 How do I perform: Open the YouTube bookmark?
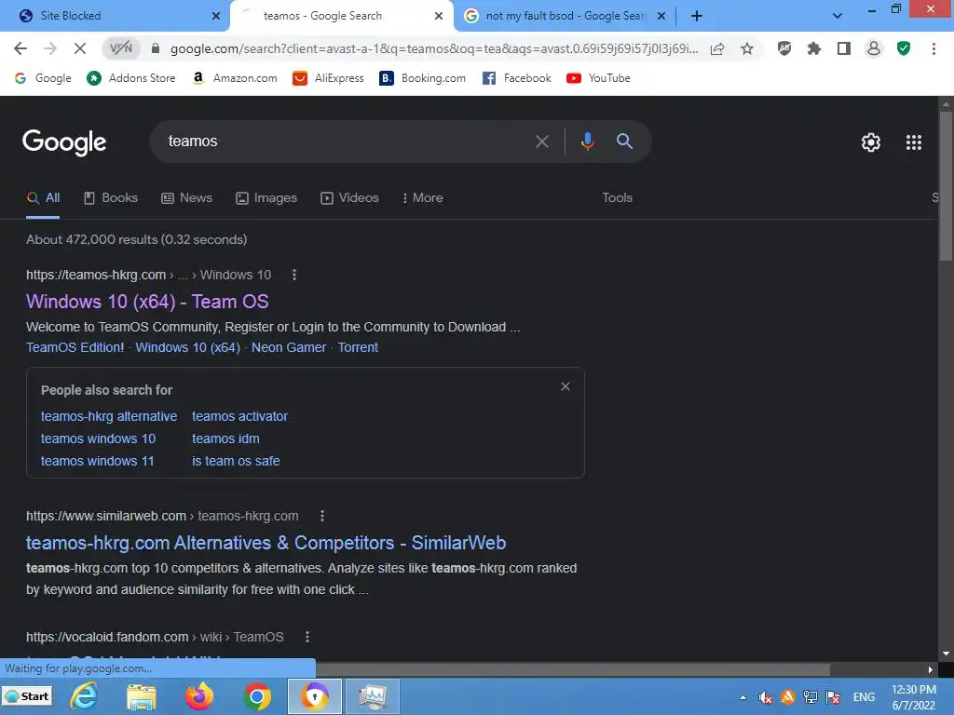click(x=598, y=78)
